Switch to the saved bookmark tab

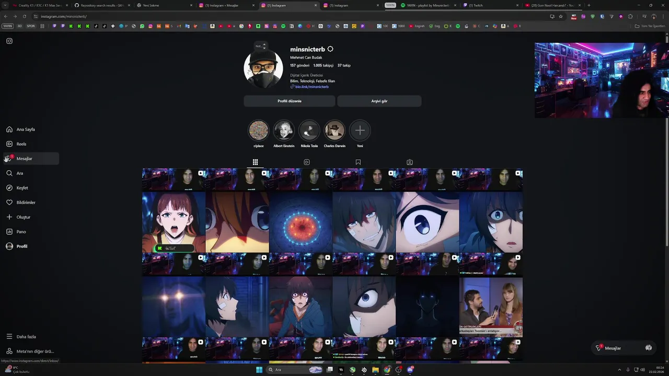[358, 162]
